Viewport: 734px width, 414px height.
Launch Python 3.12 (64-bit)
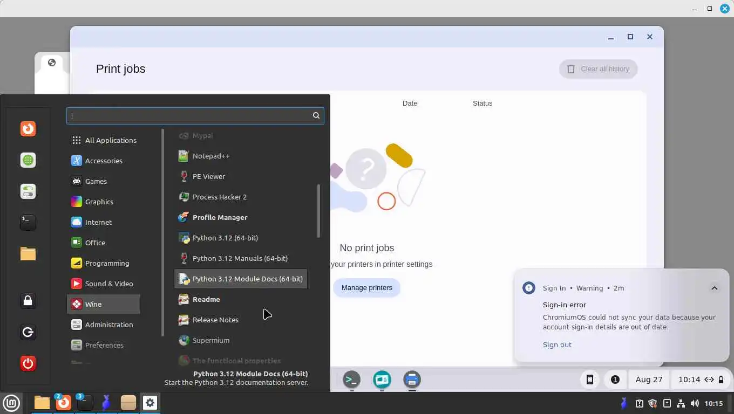241,238
